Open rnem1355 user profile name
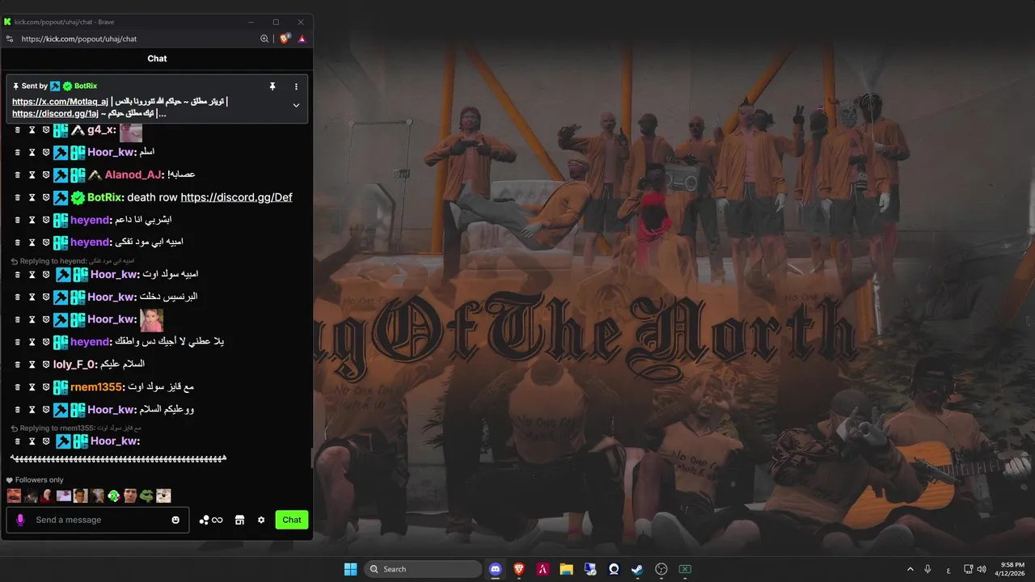The width and height of the screenshot is (1035, 582). [95, 387]
